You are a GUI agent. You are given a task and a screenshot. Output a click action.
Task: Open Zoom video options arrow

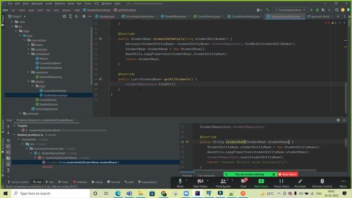click(208, 180)
